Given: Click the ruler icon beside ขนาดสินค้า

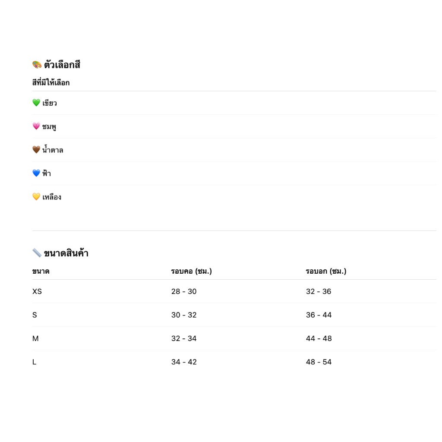Looking at the screenshot, I should click(x=37, y=253).
